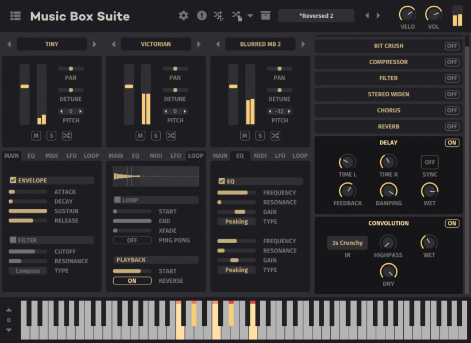Image resolution: width=471 pixels, height=343 pixels.
Task: Select next sound for TINY layer
Action: point(95,44)
